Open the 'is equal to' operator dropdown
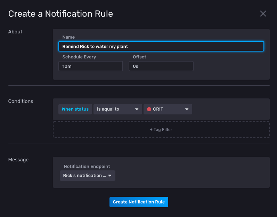Image resolution: width=277 pixels, height=217 pixels. click(117, 109)
